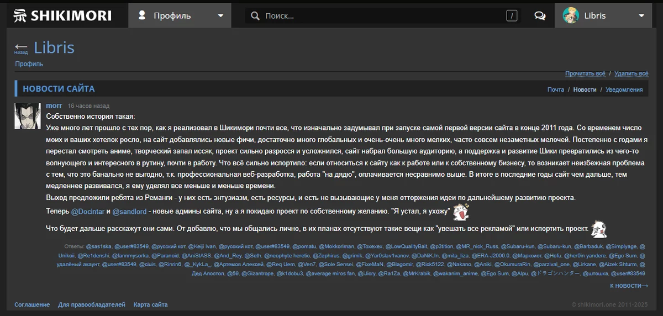The height and width of the screenshot is (316, 663).
Task: Open reply from @Simplyage
Action: point(622,246)
